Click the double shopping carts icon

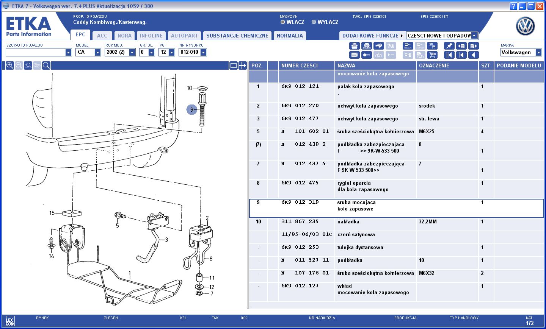coord(432,46)
